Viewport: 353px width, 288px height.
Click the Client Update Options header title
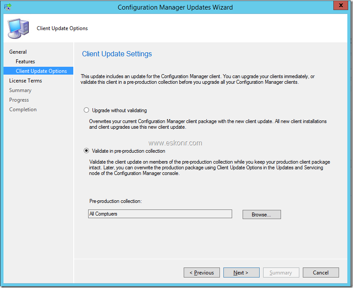(x=62, y=28)
